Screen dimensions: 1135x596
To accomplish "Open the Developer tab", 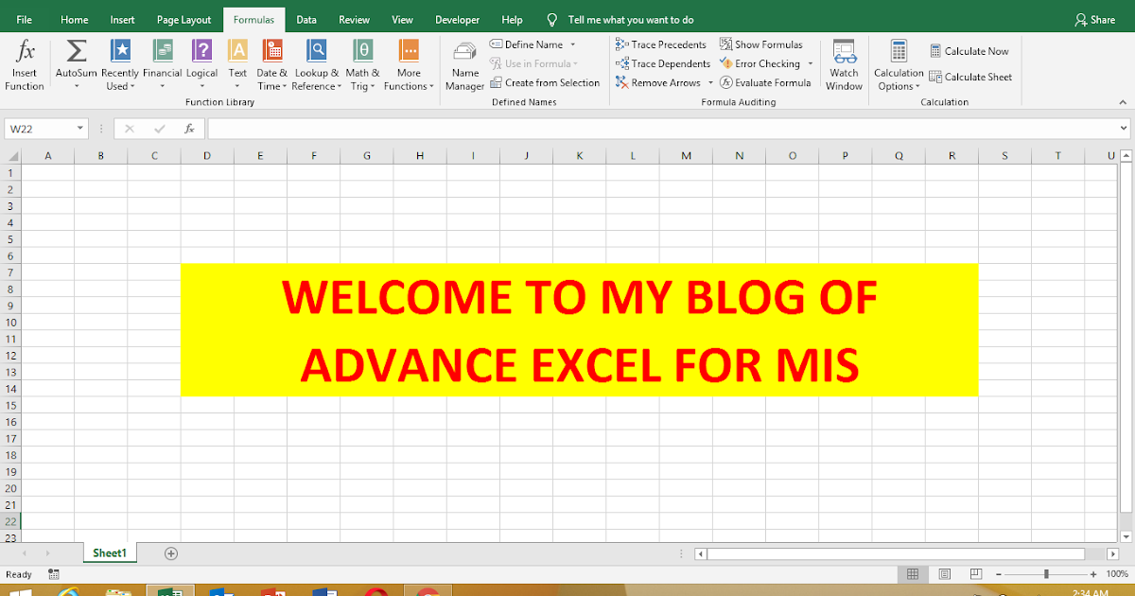I will [457, 18].
